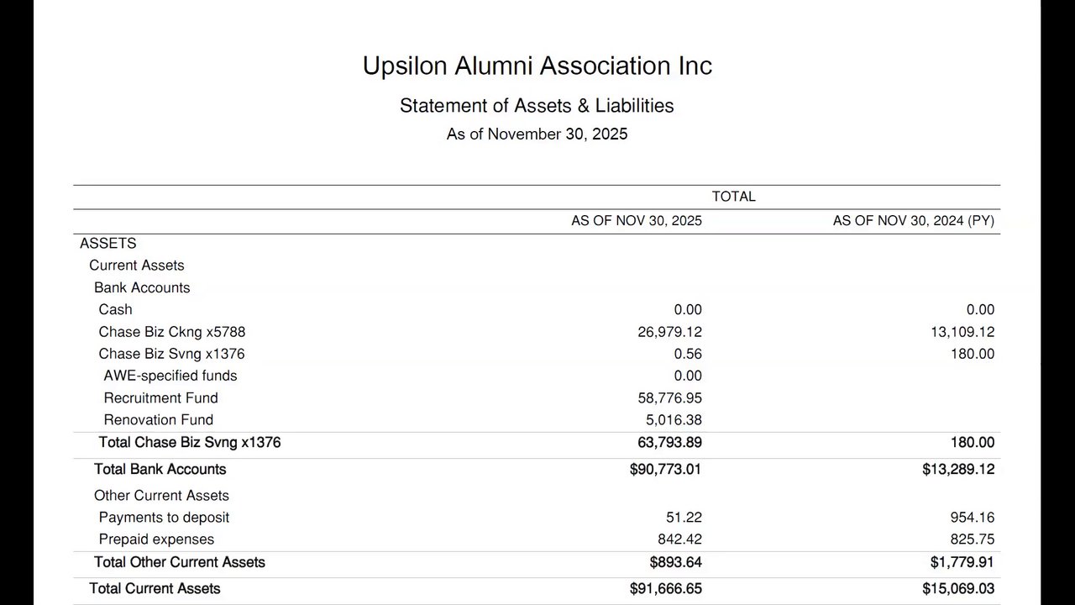Click the AWE-specified funds row label
Screen dimensions: 1075x605
[170, 376]
